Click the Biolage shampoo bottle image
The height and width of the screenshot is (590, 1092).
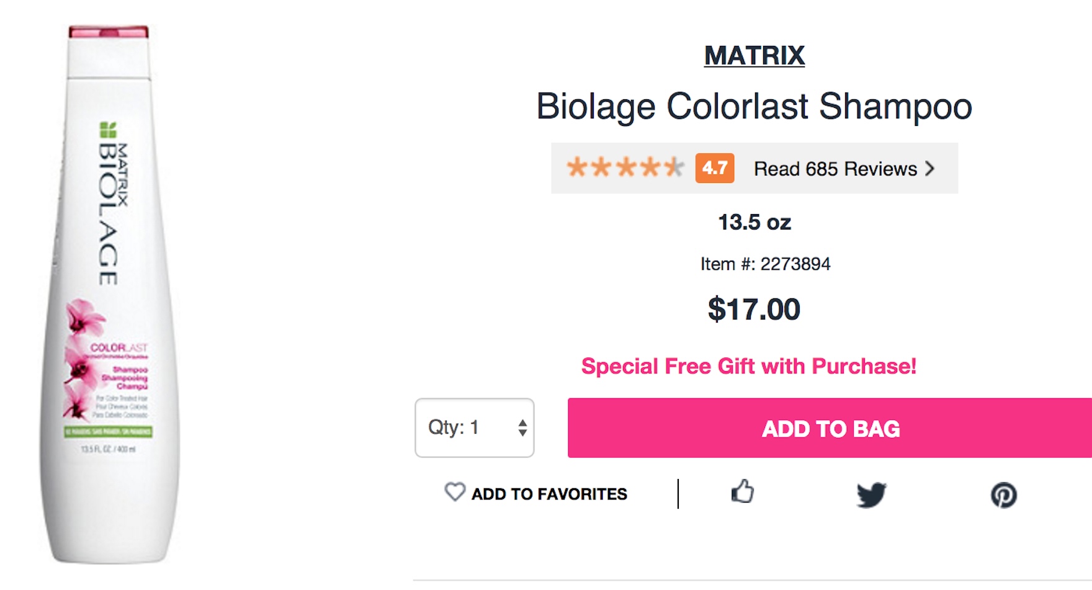tap(109, 248)
